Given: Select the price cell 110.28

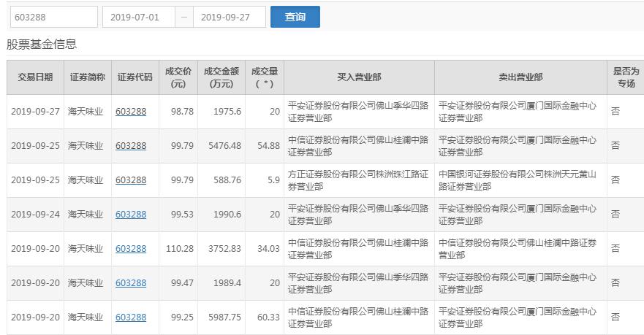Looking at the screenshot, I should coord(178,249).
